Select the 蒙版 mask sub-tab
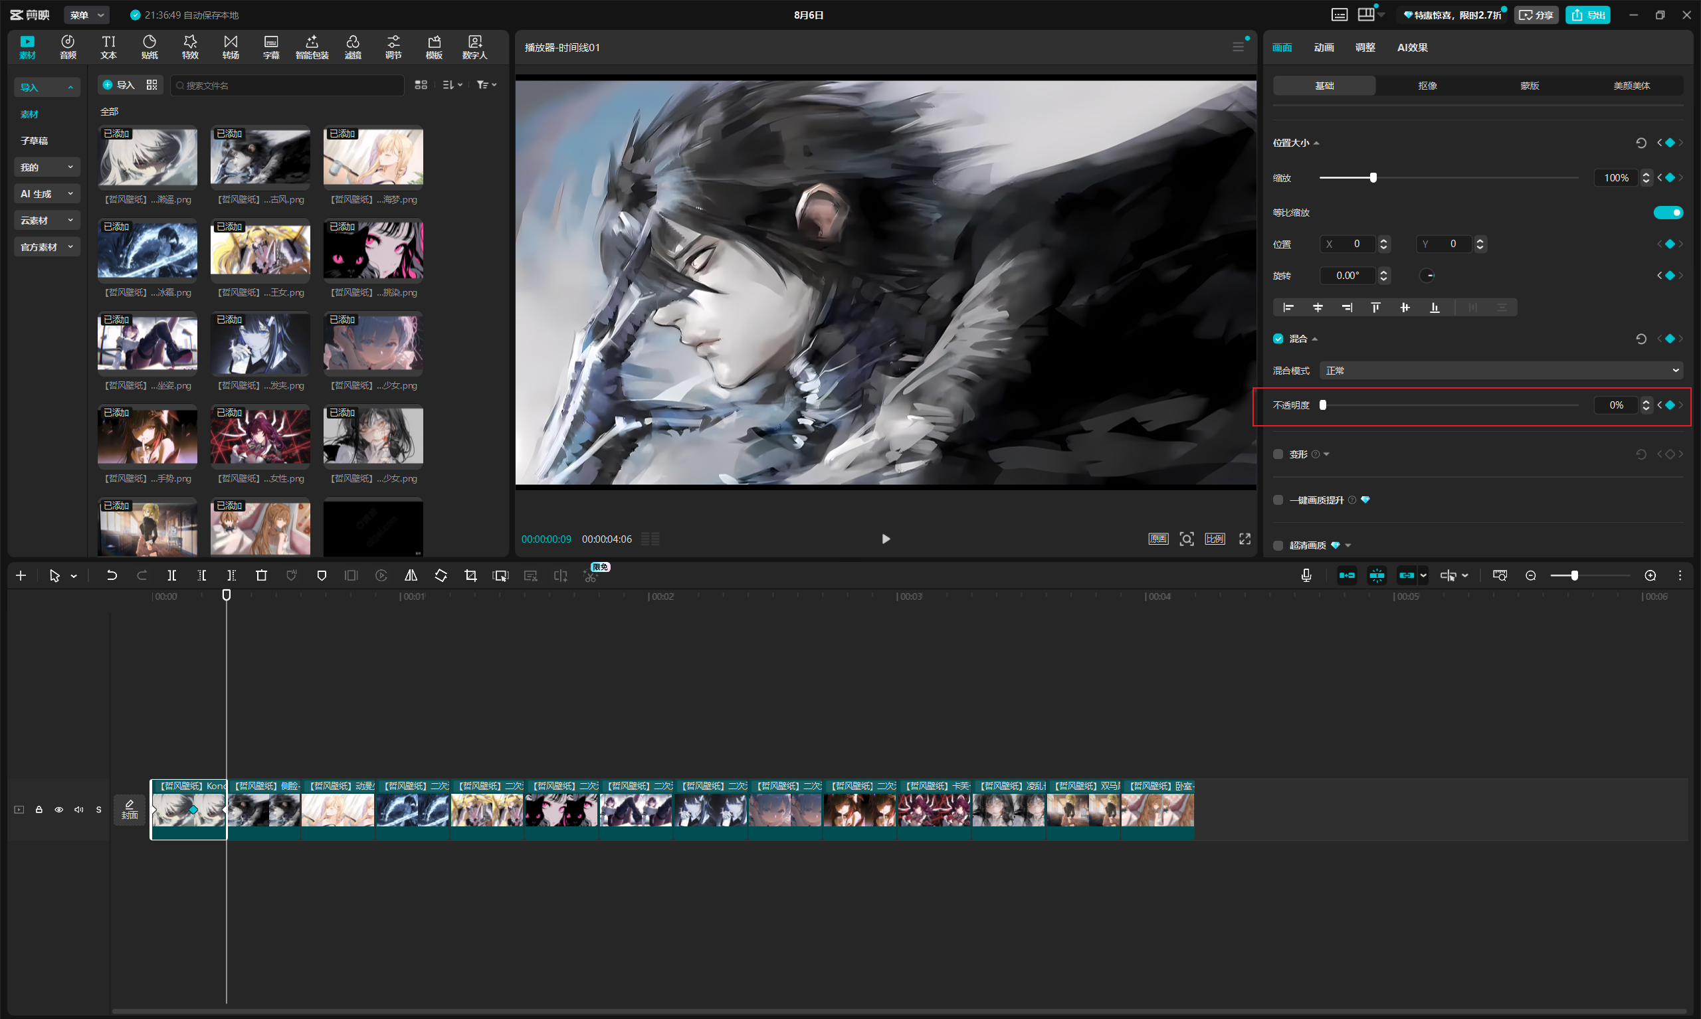Image resolution: width=1701 pixels, height=1019 pixels. tap(1530, 86)
